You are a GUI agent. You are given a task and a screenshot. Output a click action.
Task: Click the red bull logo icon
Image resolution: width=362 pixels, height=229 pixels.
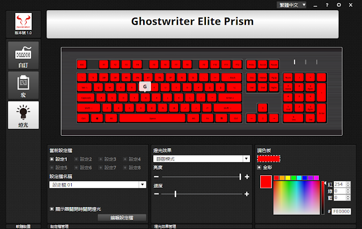pyautogui.click(x=23, y=21)
